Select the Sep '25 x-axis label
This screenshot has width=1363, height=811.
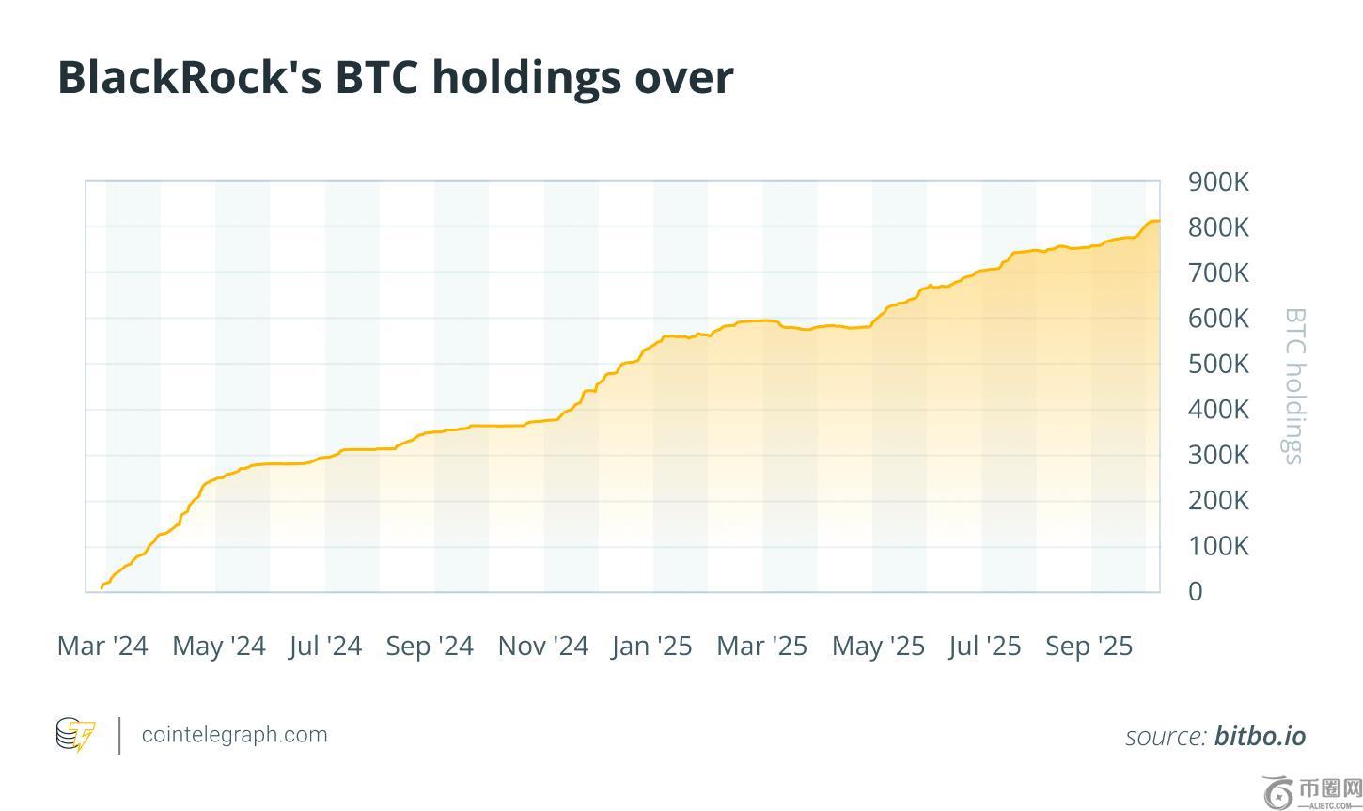pyautogui.click(x=1089, y=647)
